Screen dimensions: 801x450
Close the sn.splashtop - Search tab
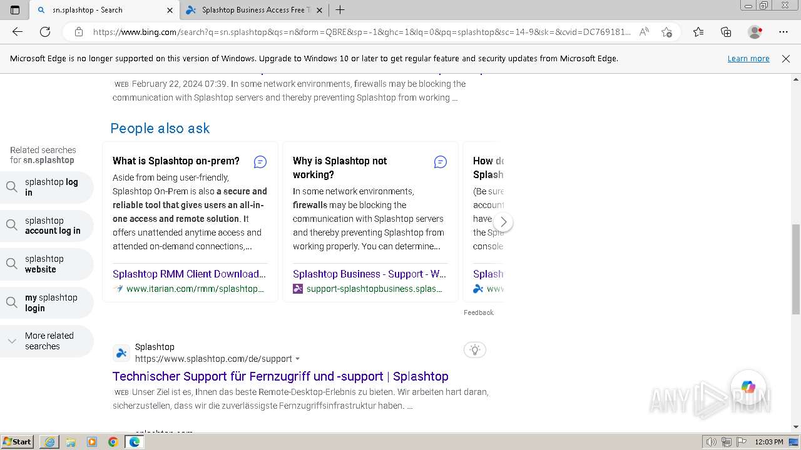(170, 10)
